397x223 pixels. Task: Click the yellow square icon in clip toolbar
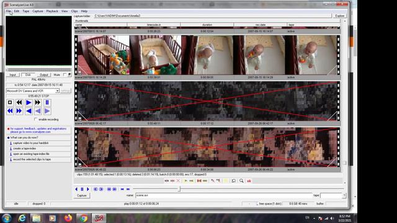pyautogui.click(x=225, y=181)
